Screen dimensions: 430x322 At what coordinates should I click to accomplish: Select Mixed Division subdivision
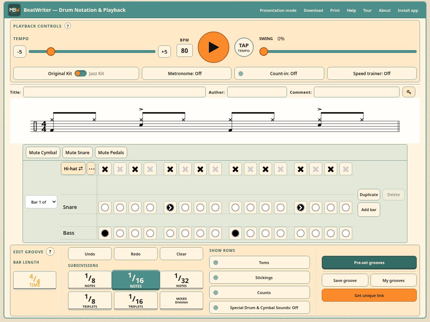tap(182, 301)
